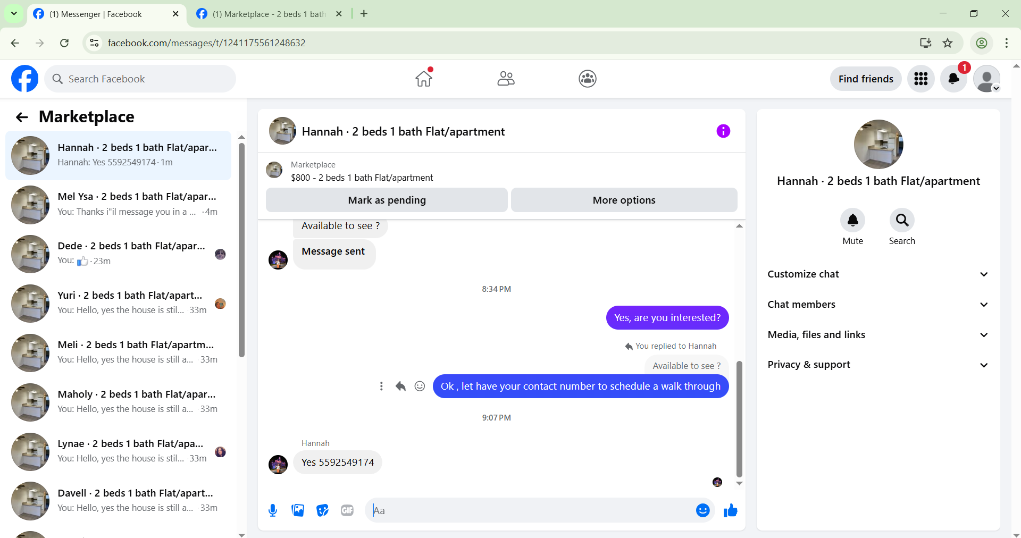This screenshot has width=1021, height=538.
Task: Open the $800 - 2 beds listing link
Action: [362, 178]
